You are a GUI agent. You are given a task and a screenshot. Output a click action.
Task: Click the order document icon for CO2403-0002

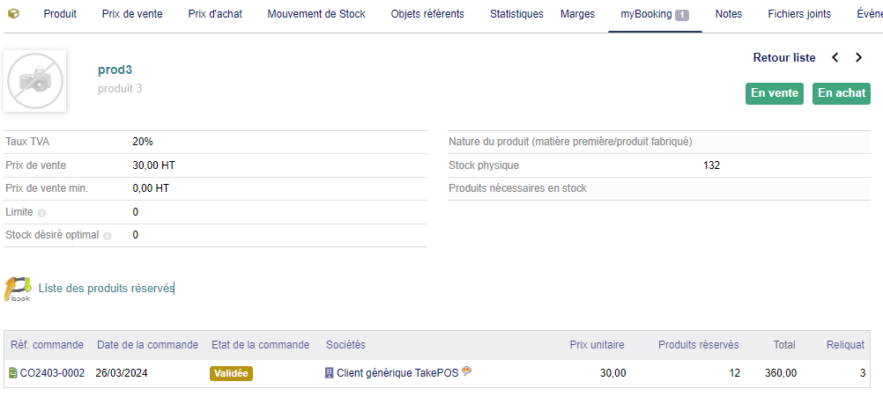[12, 373]
